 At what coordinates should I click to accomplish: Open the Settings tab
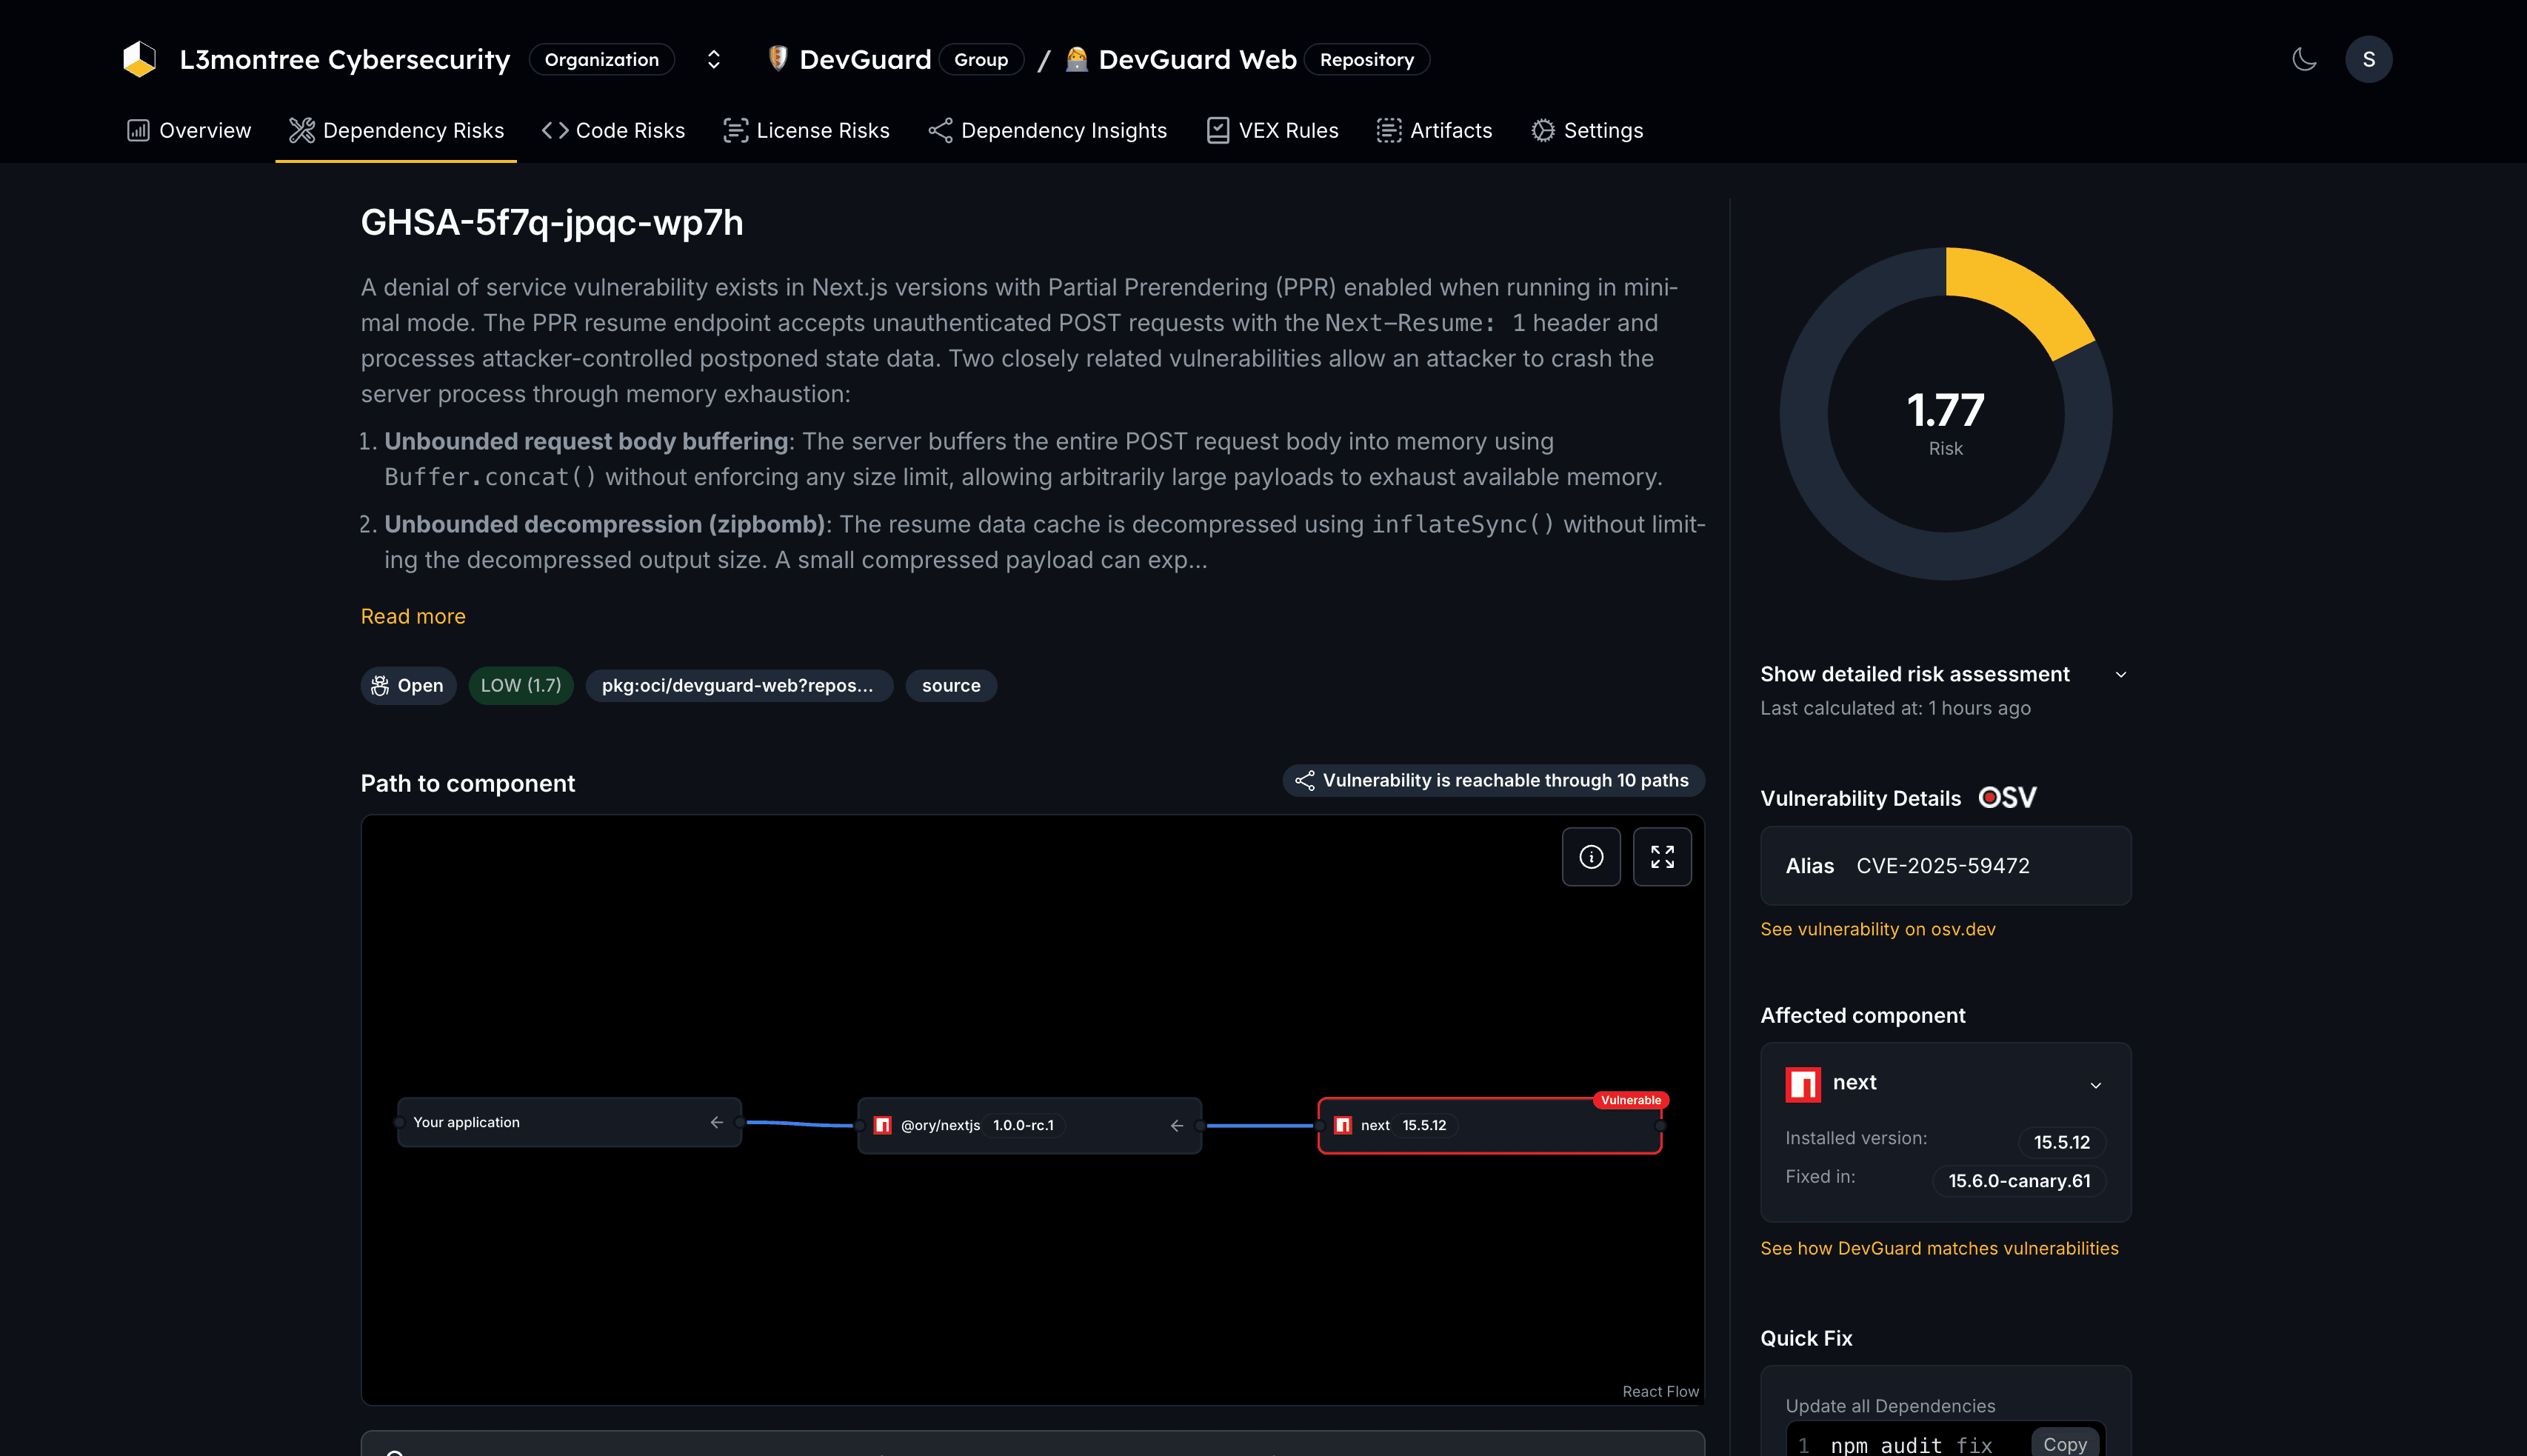coord(1587,131)
